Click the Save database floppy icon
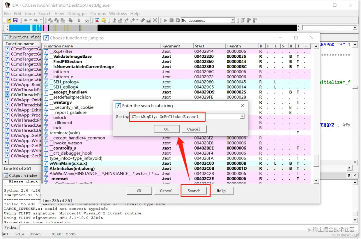Screen dimensions: 361x239 (15, 20)
